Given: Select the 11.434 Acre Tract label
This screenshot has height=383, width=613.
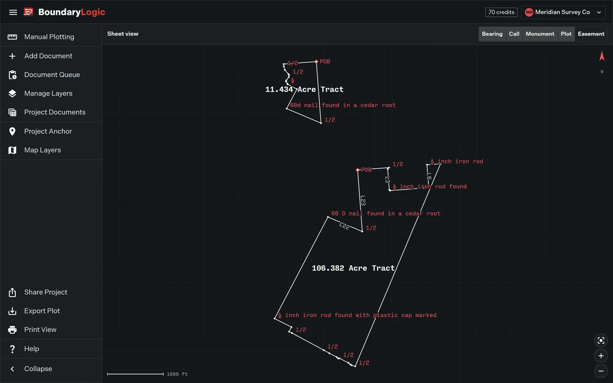Looking at the screenshot, I should 304,89.
